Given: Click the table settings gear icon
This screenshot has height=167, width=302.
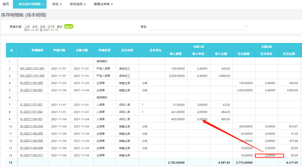Looking at the screenshot, I should (x=11, y=50).
